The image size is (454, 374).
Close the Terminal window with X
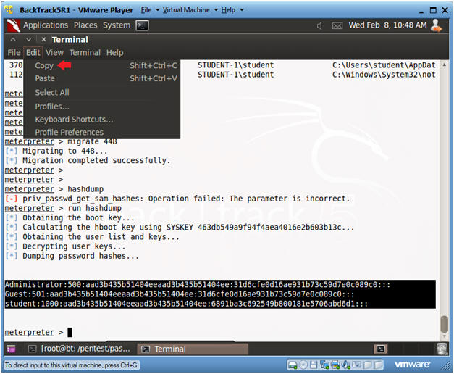(x=43, y=39)
